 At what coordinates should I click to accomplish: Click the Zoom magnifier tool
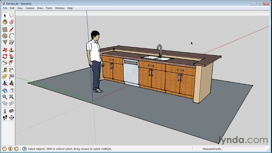point(5,97)
